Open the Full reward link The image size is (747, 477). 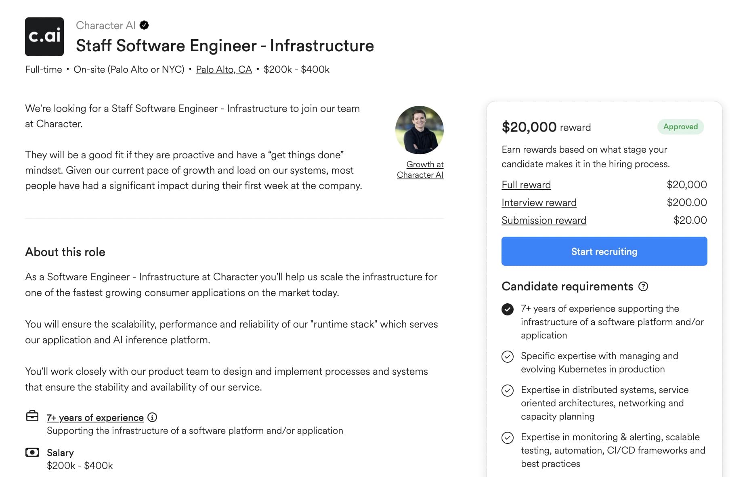pos(526,185)
